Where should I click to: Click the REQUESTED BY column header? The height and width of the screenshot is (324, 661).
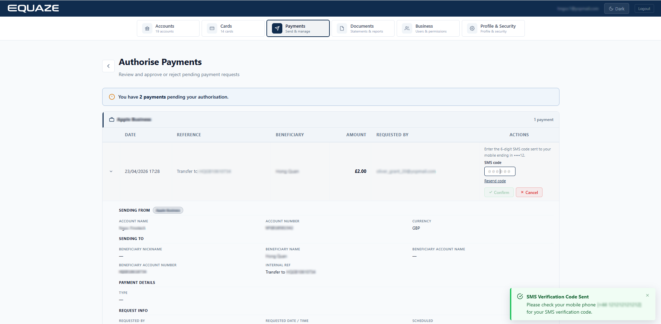(x=393, y=135)
